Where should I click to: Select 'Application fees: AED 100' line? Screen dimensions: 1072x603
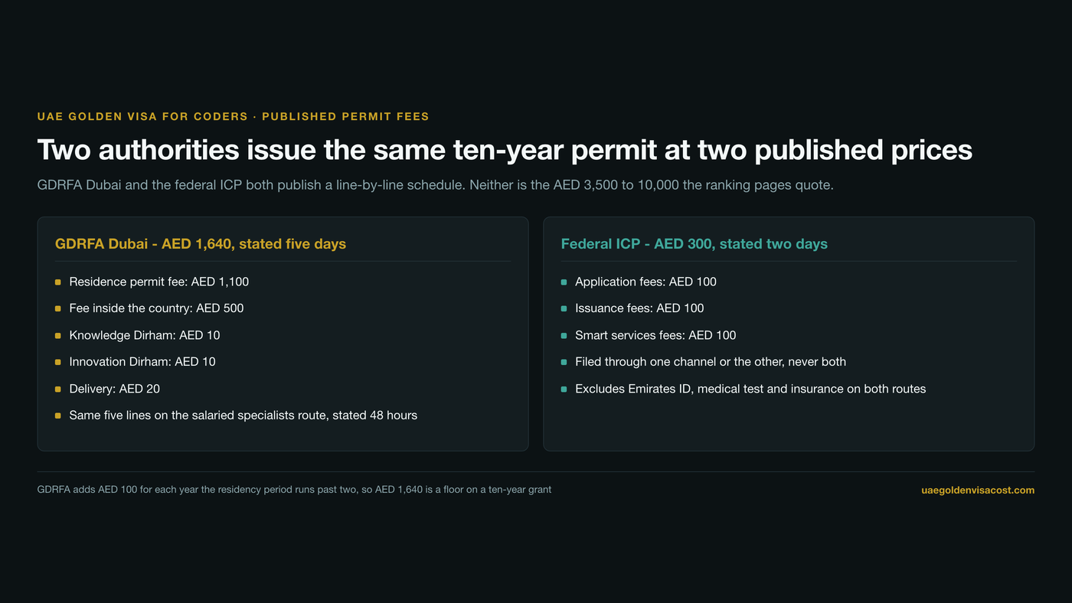point(646,282)
